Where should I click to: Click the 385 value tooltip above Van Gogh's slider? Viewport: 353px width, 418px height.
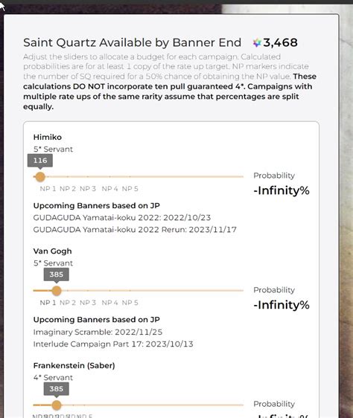(57, 274)
